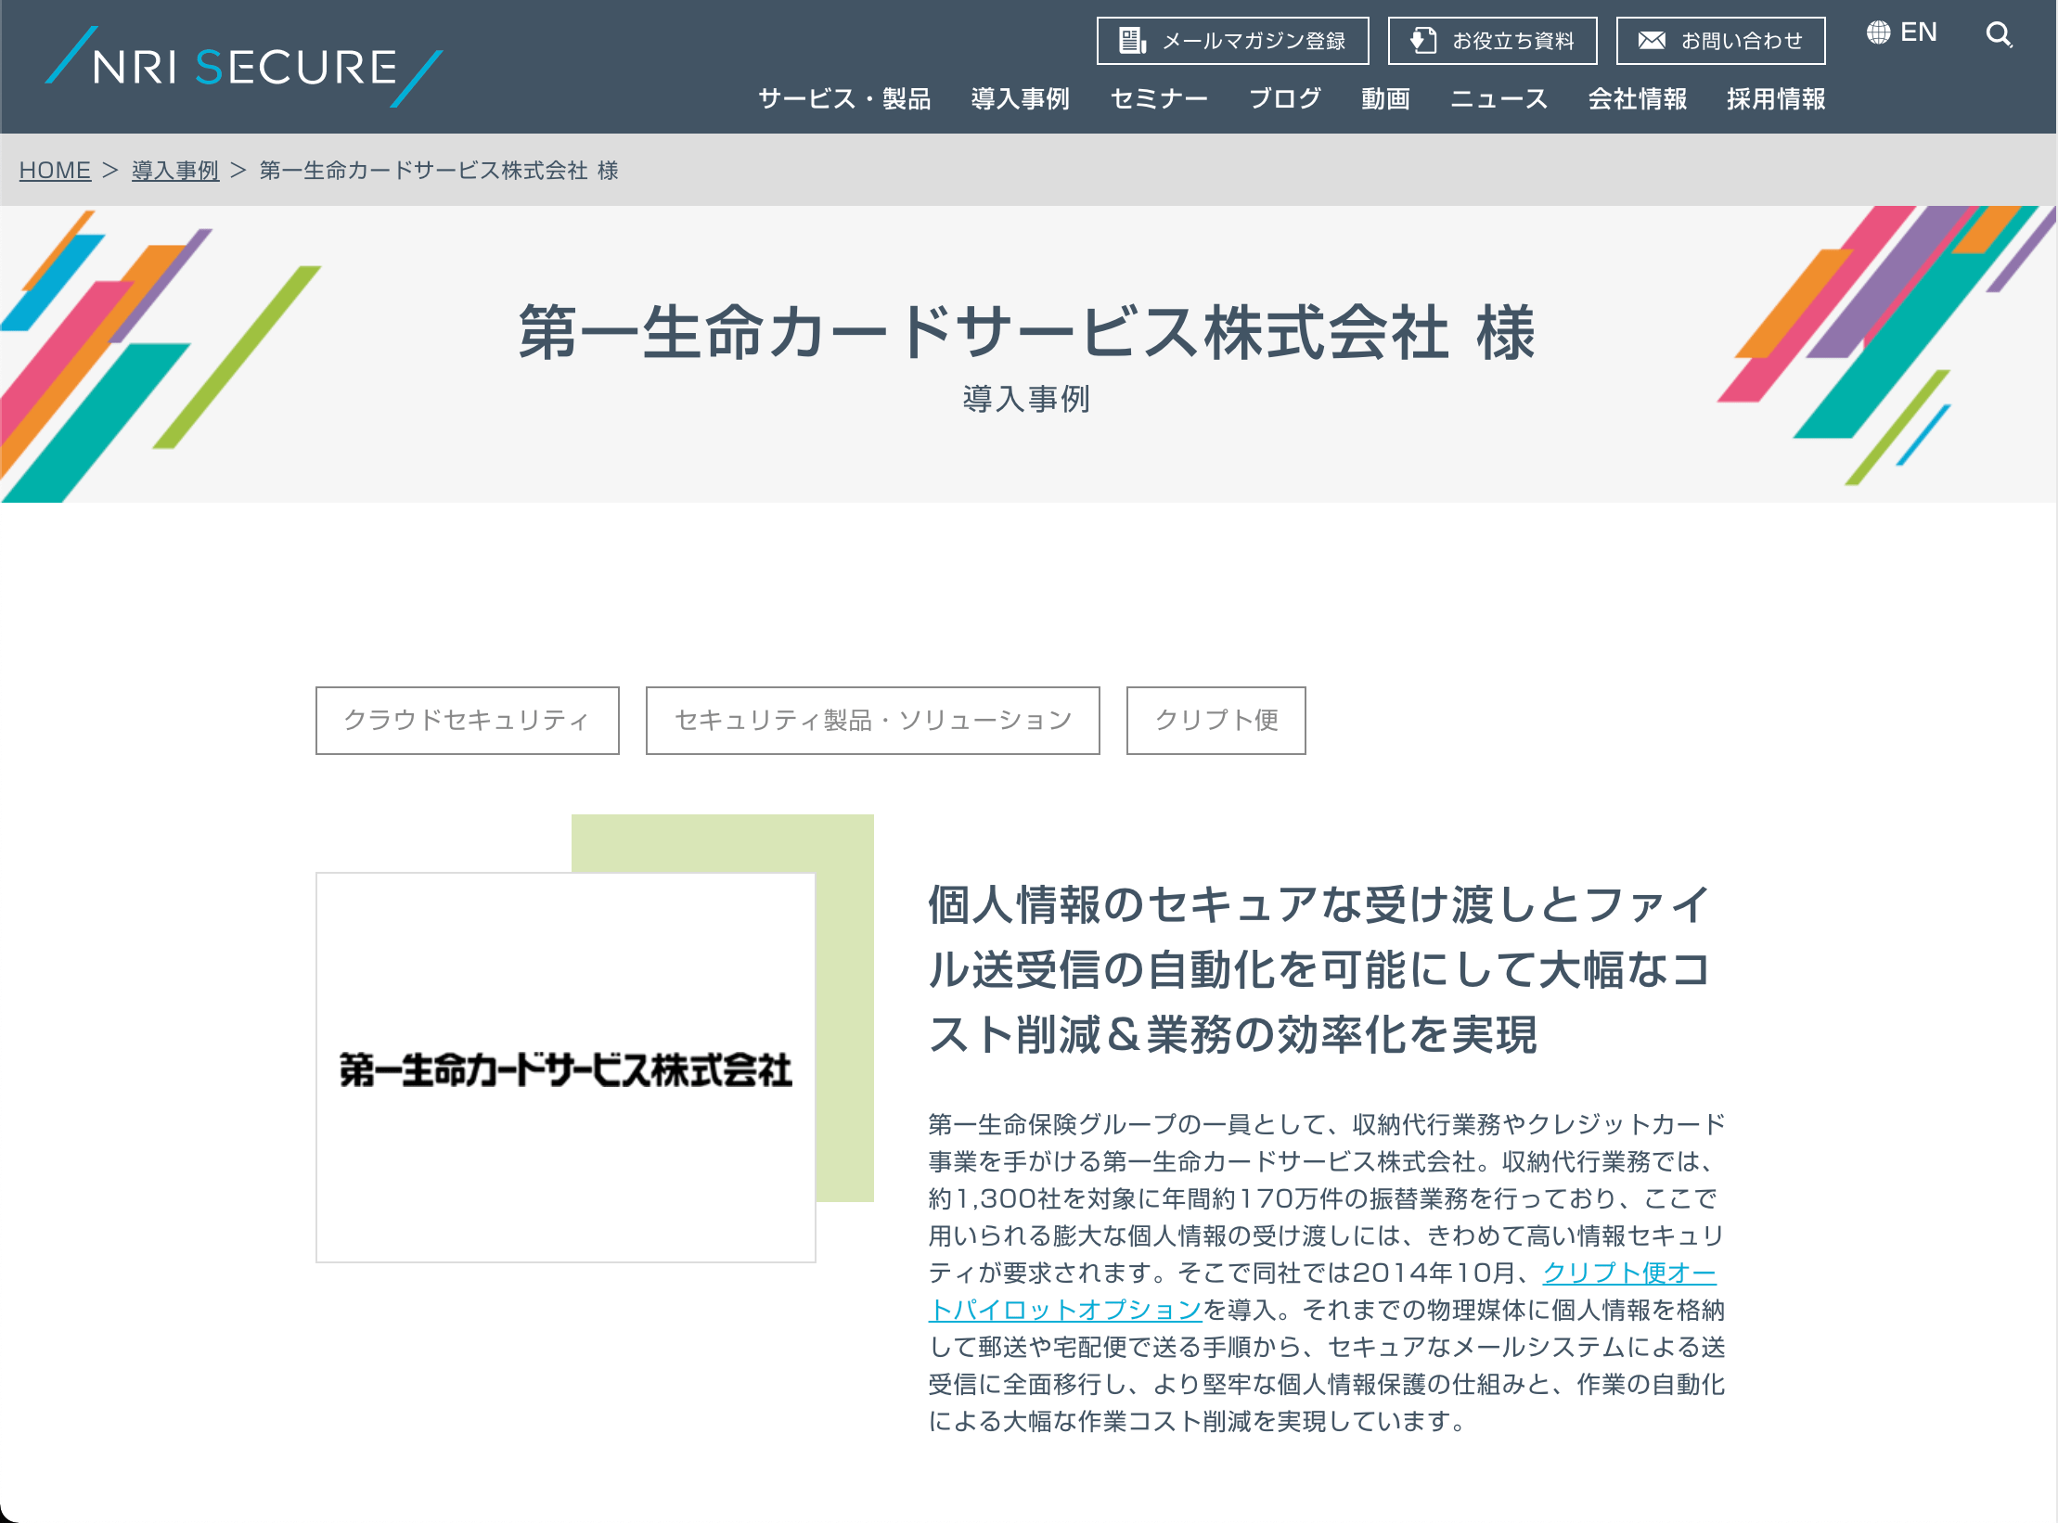Open the ブログ navigation item
Viewport: 2058px width, 1523px height.
1284,99
